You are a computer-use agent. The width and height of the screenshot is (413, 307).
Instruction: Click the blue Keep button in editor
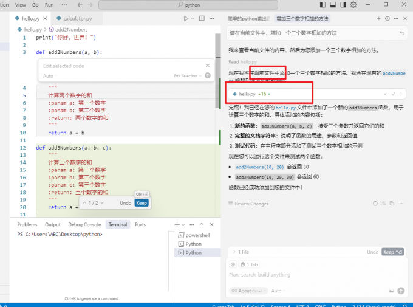(141, 202)
